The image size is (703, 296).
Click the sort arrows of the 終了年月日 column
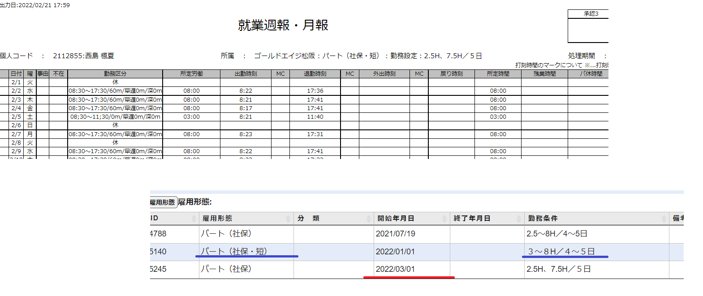(x=519, y=219)
